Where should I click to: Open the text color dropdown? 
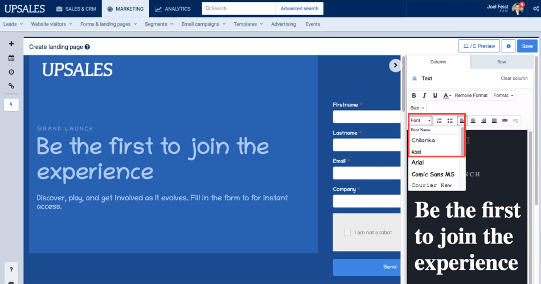(x=447, y=95)
